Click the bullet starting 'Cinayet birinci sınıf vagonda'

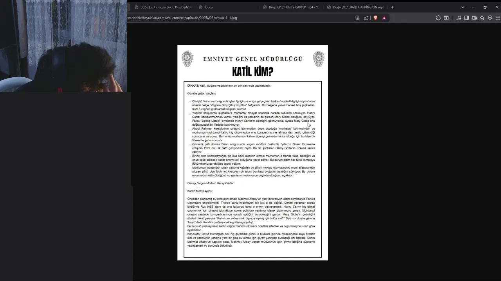pos(253,105)
